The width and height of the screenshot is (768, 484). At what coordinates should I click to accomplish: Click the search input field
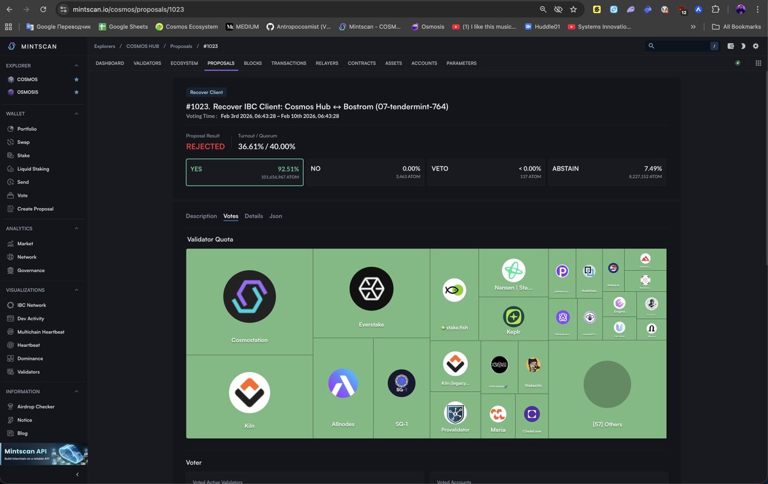tap(678, 46)
